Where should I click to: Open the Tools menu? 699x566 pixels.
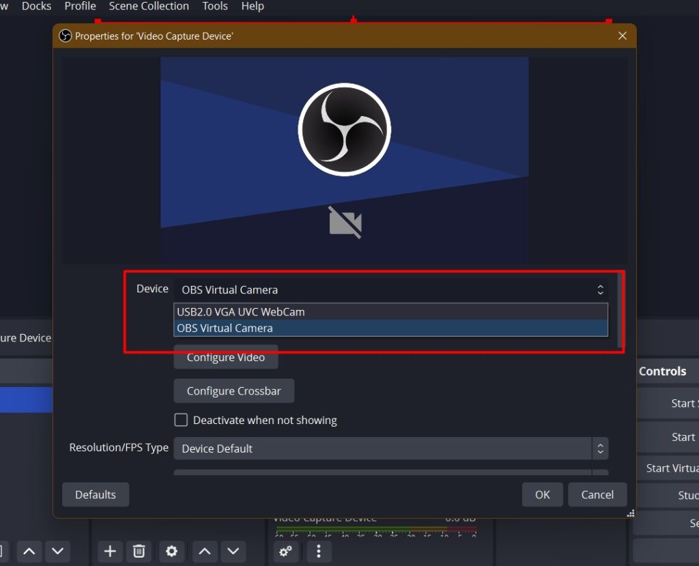(215, 6)
